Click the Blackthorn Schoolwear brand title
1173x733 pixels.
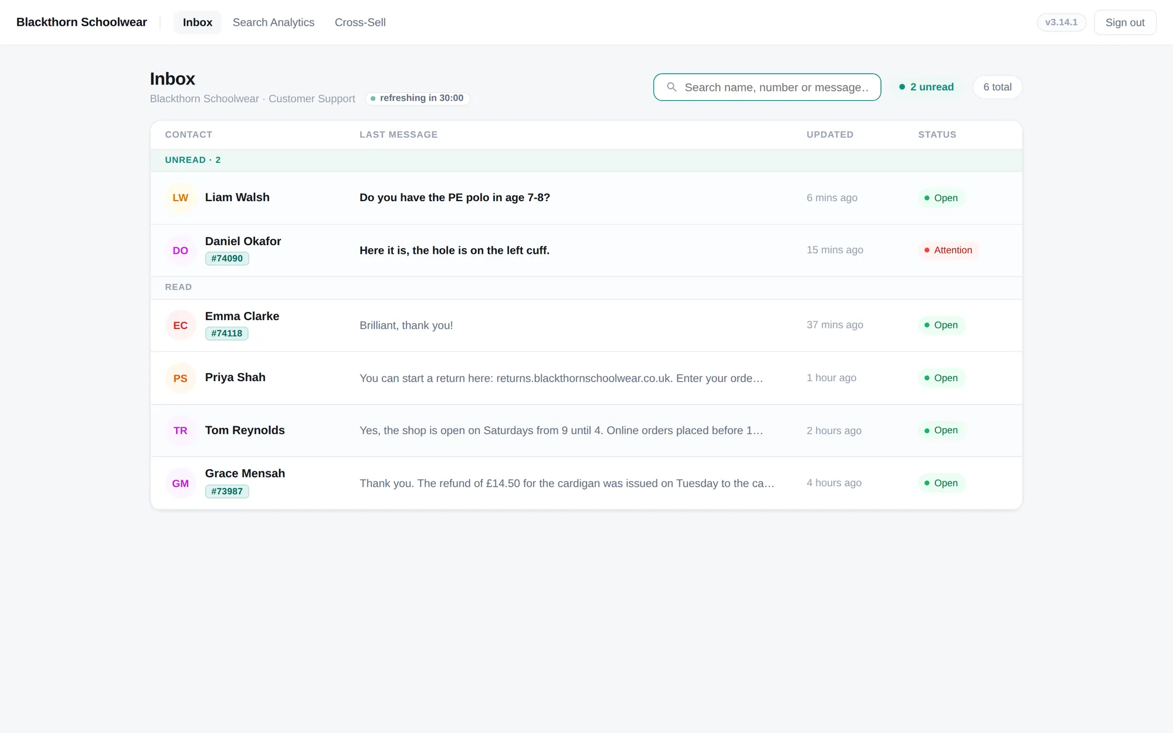pyautogui.click(x=82, y=22)
